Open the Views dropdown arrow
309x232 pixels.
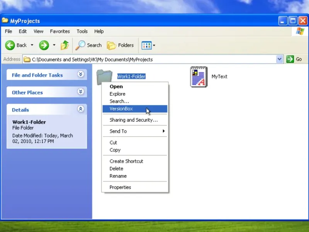tap(154, 45)
